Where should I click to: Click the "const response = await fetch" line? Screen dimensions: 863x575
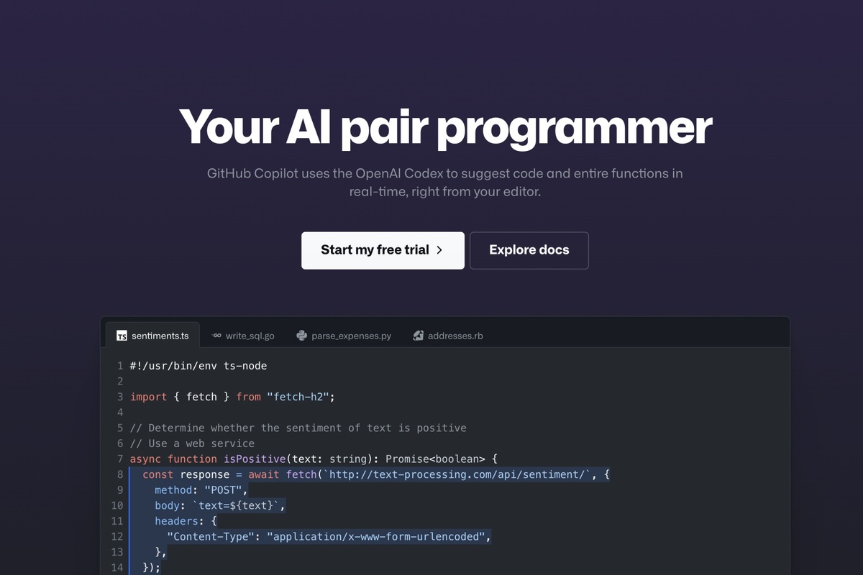click(x=376, y=474)
